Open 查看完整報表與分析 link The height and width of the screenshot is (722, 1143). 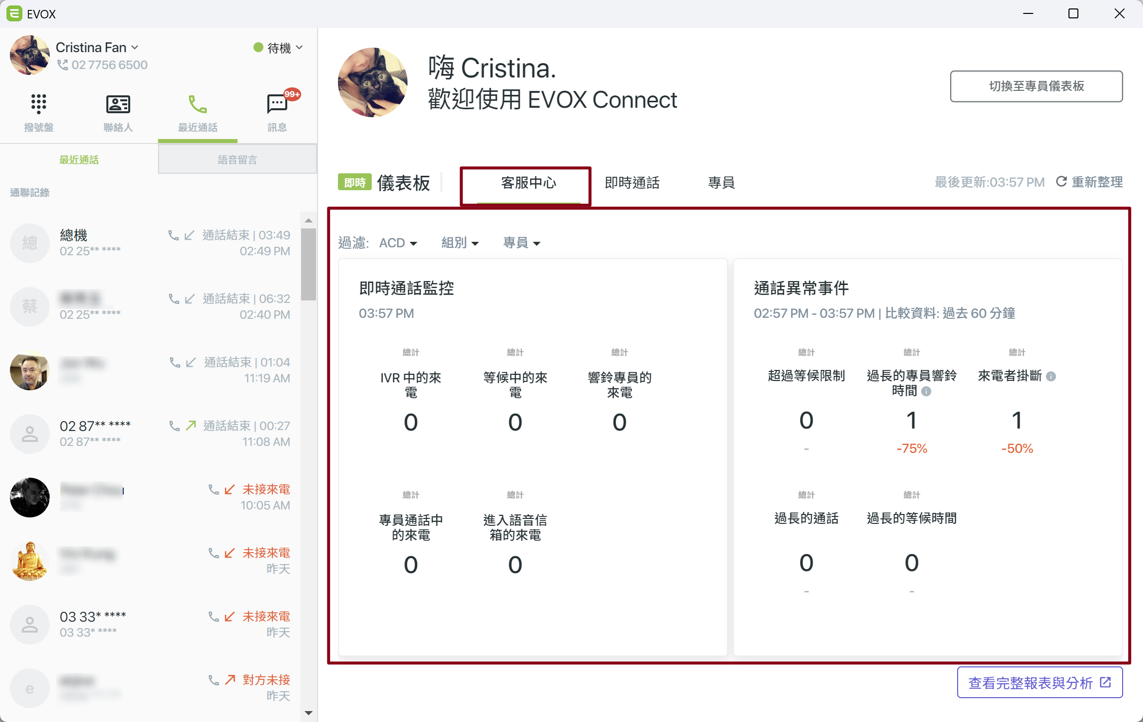[1040, 682]
